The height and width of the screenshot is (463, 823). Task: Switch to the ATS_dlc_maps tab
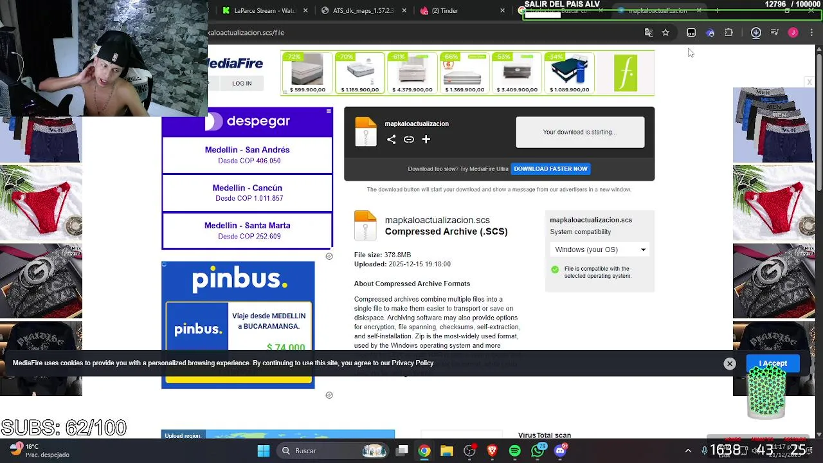point(363,10)
